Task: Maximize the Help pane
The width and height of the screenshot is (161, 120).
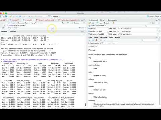Action: [159, 37]
